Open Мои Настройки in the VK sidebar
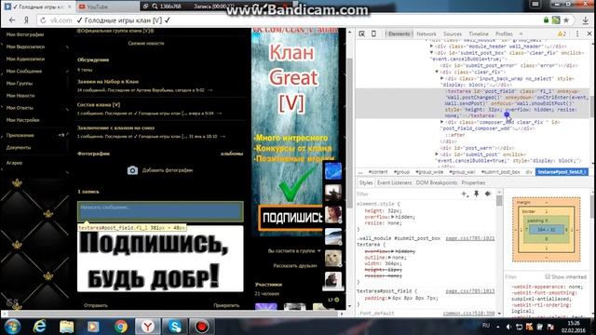The image size is (596, 335). pyautogui.click(x=22, y=120)
